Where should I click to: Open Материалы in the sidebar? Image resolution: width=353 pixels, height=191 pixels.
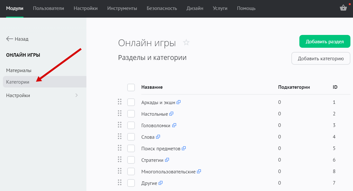(19, 70)
